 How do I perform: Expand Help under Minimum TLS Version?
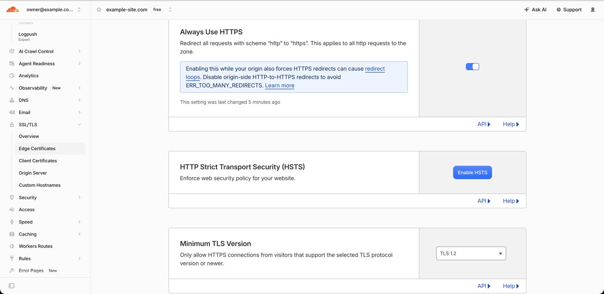click(511, 286)
